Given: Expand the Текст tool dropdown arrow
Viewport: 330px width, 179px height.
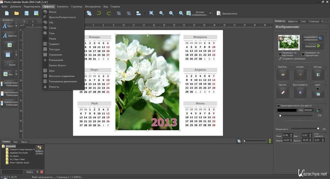Looking at the screenshot, I should point(16,26).
